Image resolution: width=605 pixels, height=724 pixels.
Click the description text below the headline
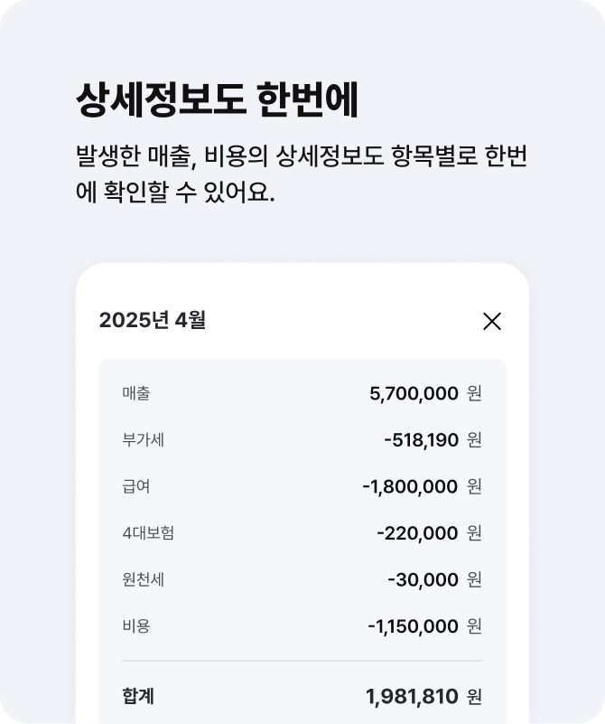(x=301, y=174)
